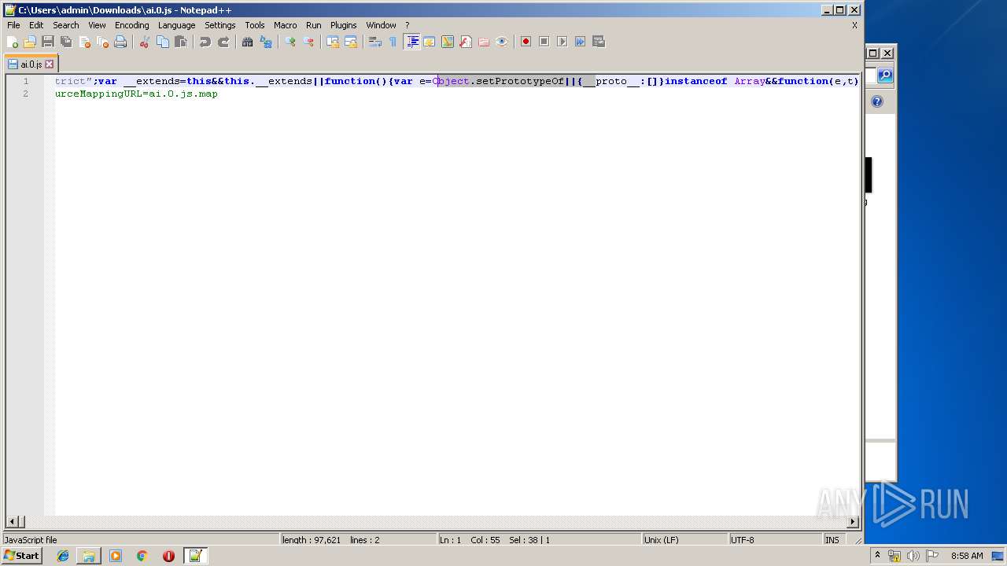
Task: Open the Tools menu
Action: click(255, 25)
